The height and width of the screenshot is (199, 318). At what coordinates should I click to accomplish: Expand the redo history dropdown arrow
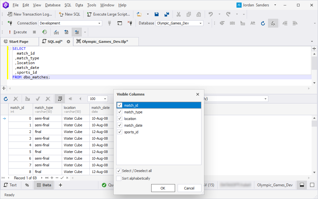[237, 14]
